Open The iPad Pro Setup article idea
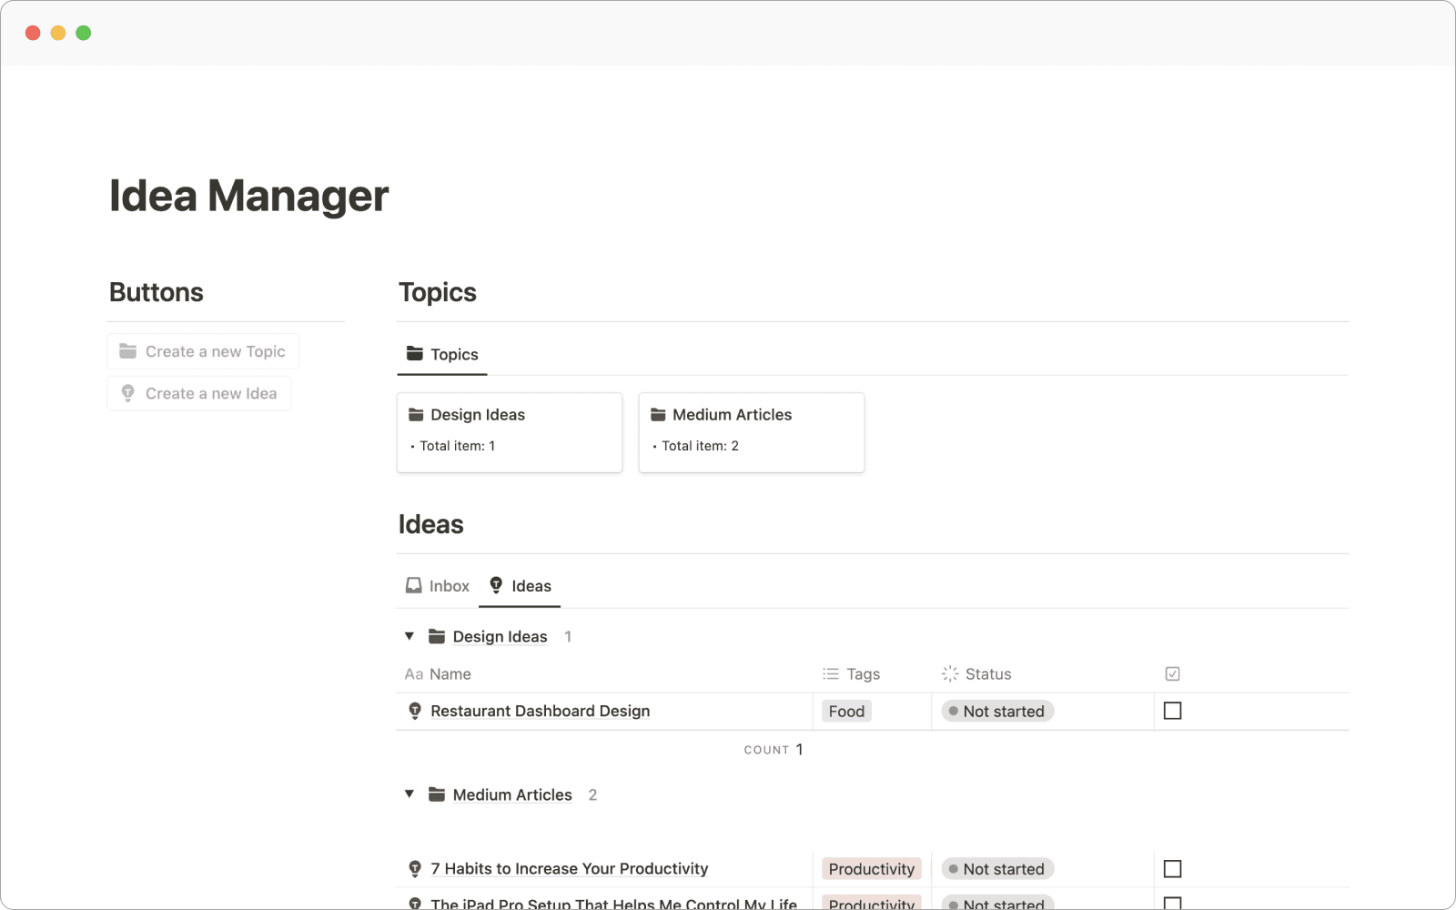 pos(613,904)
